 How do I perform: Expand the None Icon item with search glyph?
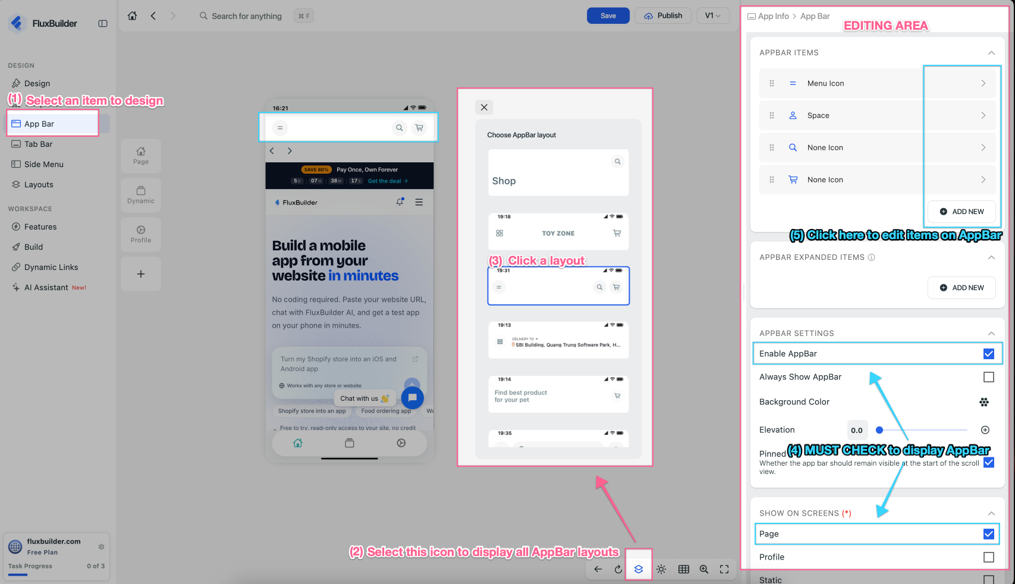[983, 147]
